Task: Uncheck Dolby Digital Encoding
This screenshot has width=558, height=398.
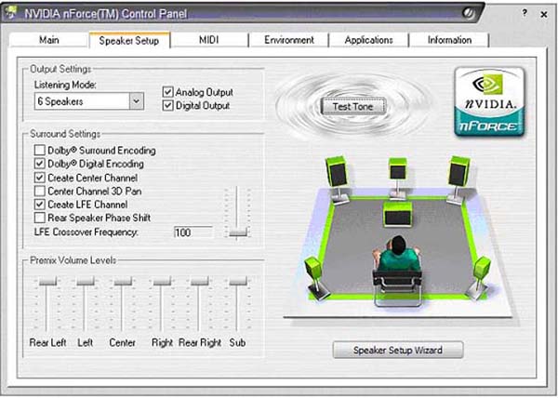Action: [x=39, y=164]
